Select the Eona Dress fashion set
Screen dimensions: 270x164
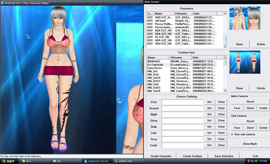tap(181, 68)
